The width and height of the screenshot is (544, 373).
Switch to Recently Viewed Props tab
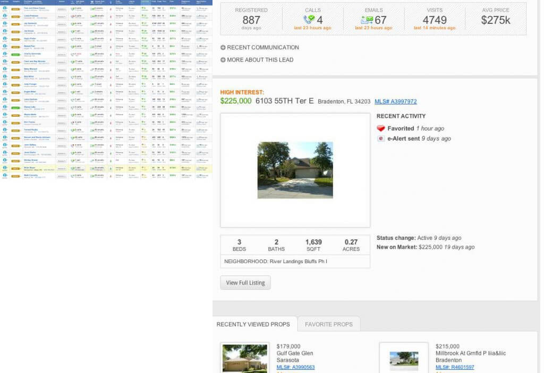253,324
